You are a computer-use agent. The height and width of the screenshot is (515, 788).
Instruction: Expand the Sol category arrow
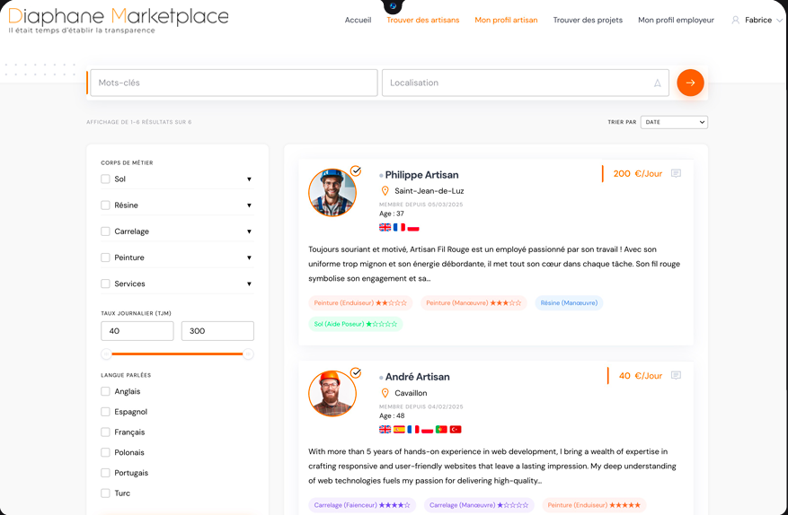249,179
